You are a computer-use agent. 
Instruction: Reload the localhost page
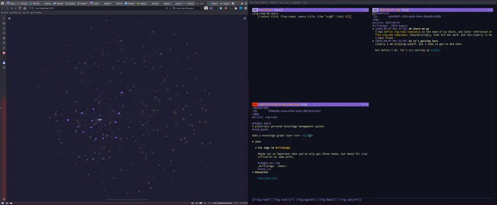[x=19, y=8]
